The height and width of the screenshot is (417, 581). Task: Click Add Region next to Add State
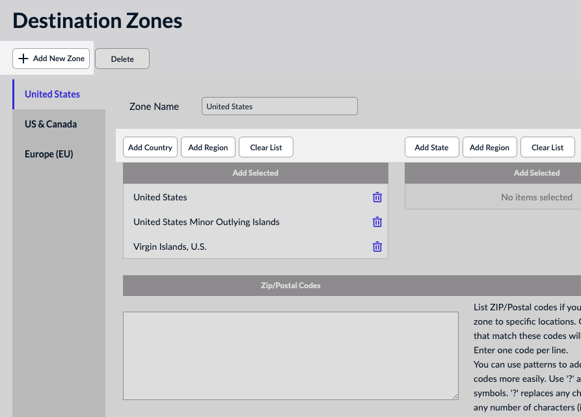pos(489,148)
